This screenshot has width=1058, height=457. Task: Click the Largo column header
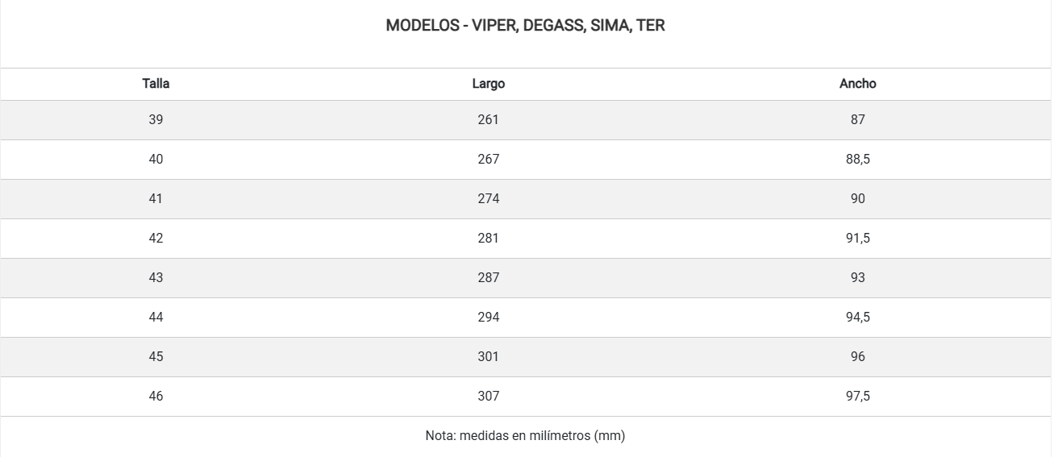489,84
